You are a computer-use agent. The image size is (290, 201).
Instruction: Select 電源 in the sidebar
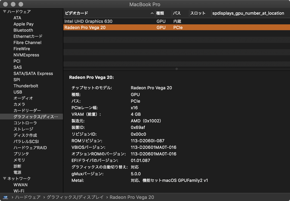coord(17,172)
